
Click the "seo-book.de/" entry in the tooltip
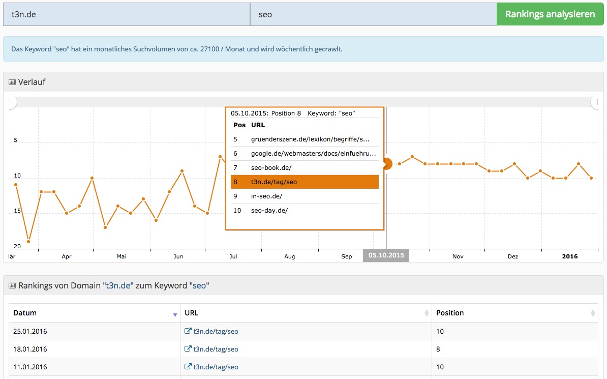[x=271, y=168]
